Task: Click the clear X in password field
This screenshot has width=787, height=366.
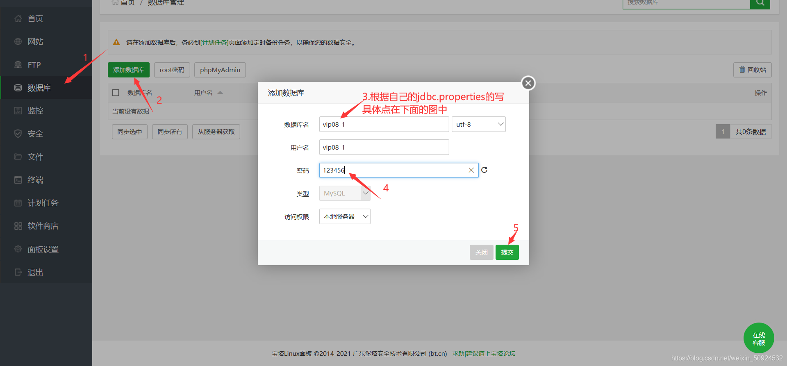Action: point(471,170)
